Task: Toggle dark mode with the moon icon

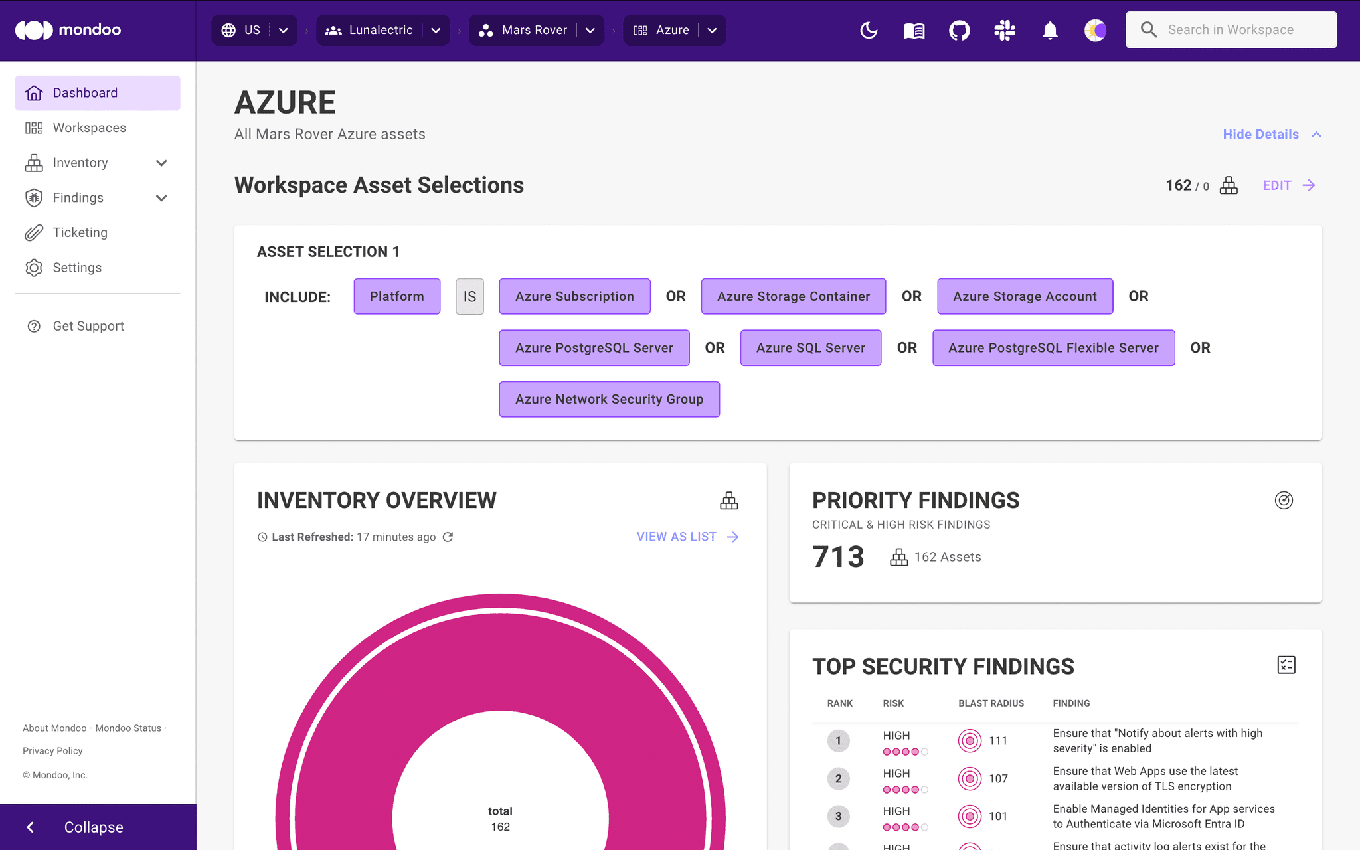Action: pyautogui.click(x=869, y=30)
